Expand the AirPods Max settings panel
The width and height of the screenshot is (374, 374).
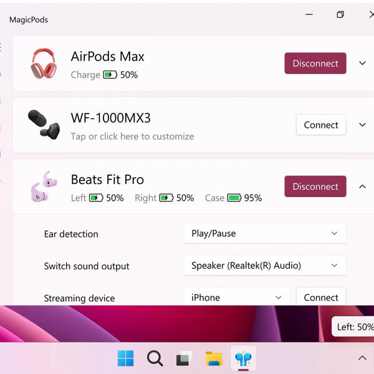362,63
